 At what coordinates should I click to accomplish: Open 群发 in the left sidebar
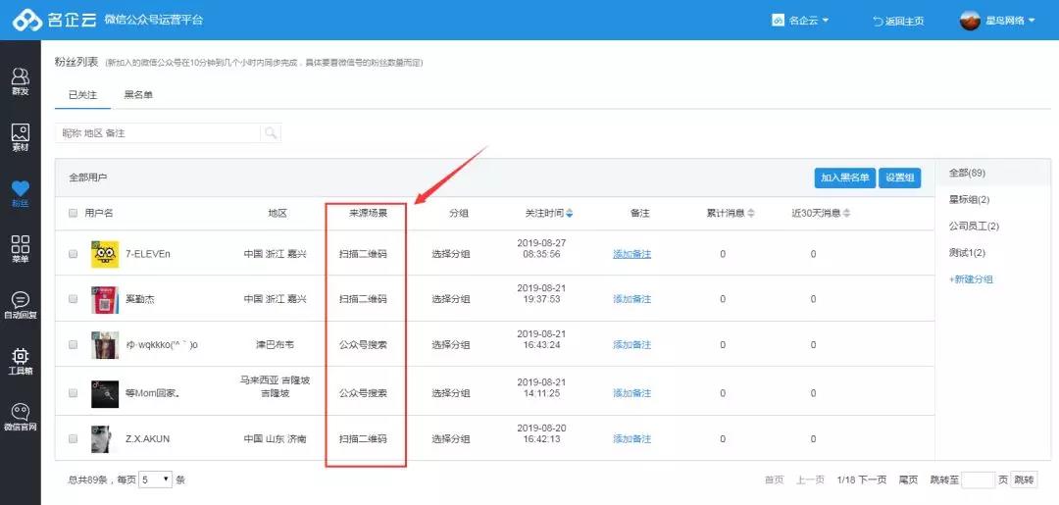20,80
